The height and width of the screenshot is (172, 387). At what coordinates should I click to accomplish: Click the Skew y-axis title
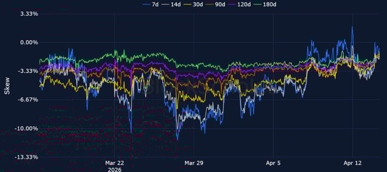coord(7,86)
